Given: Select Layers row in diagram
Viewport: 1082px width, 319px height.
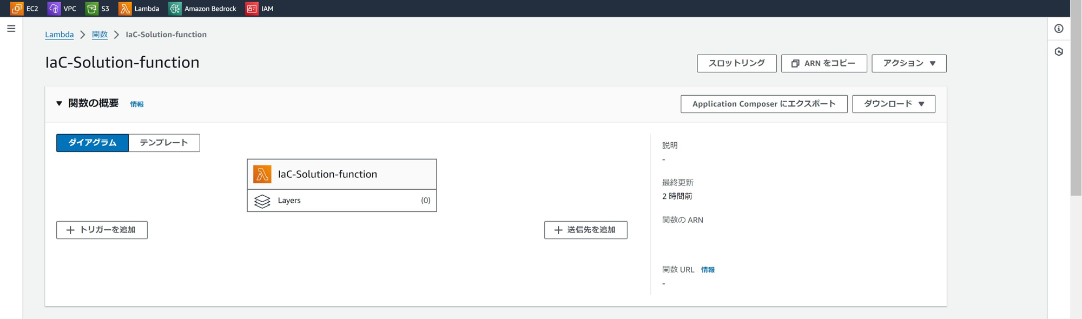Looking at the screenshot, I should 342,201.
